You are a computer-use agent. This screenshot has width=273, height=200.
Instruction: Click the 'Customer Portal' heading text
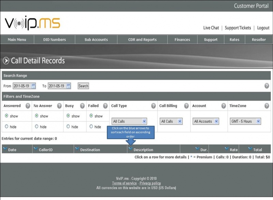251,6
